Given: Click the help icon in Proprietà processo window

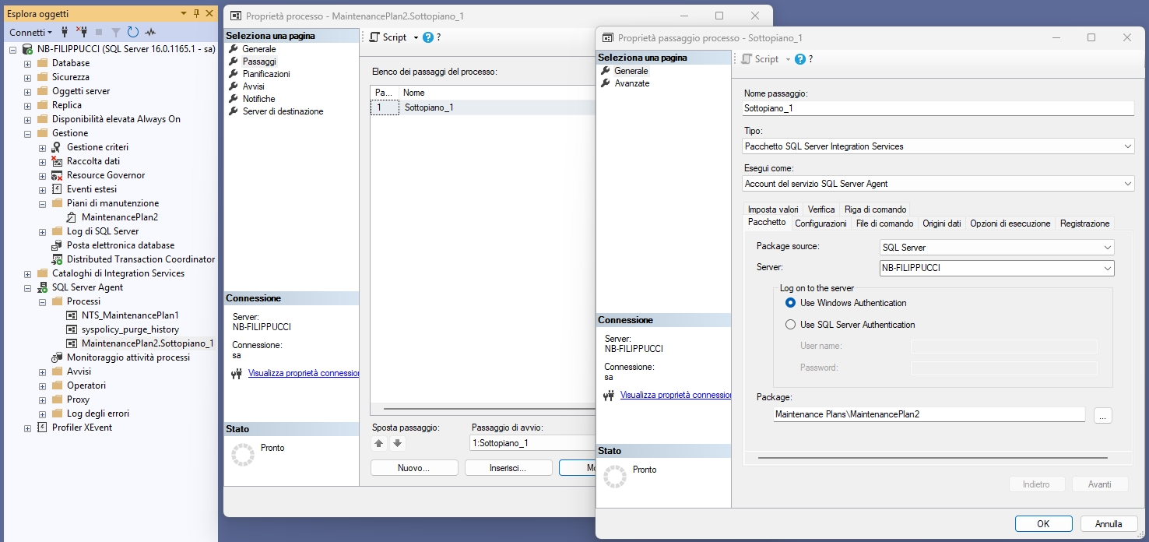Looking at the screenshot, I should point(427,37).
